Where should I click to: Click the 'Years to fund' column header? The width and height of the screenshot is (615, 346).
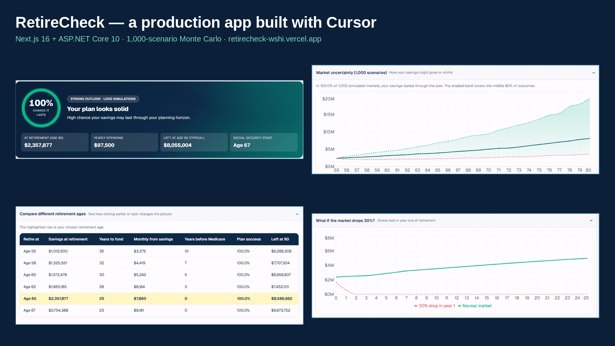(111, 239)
